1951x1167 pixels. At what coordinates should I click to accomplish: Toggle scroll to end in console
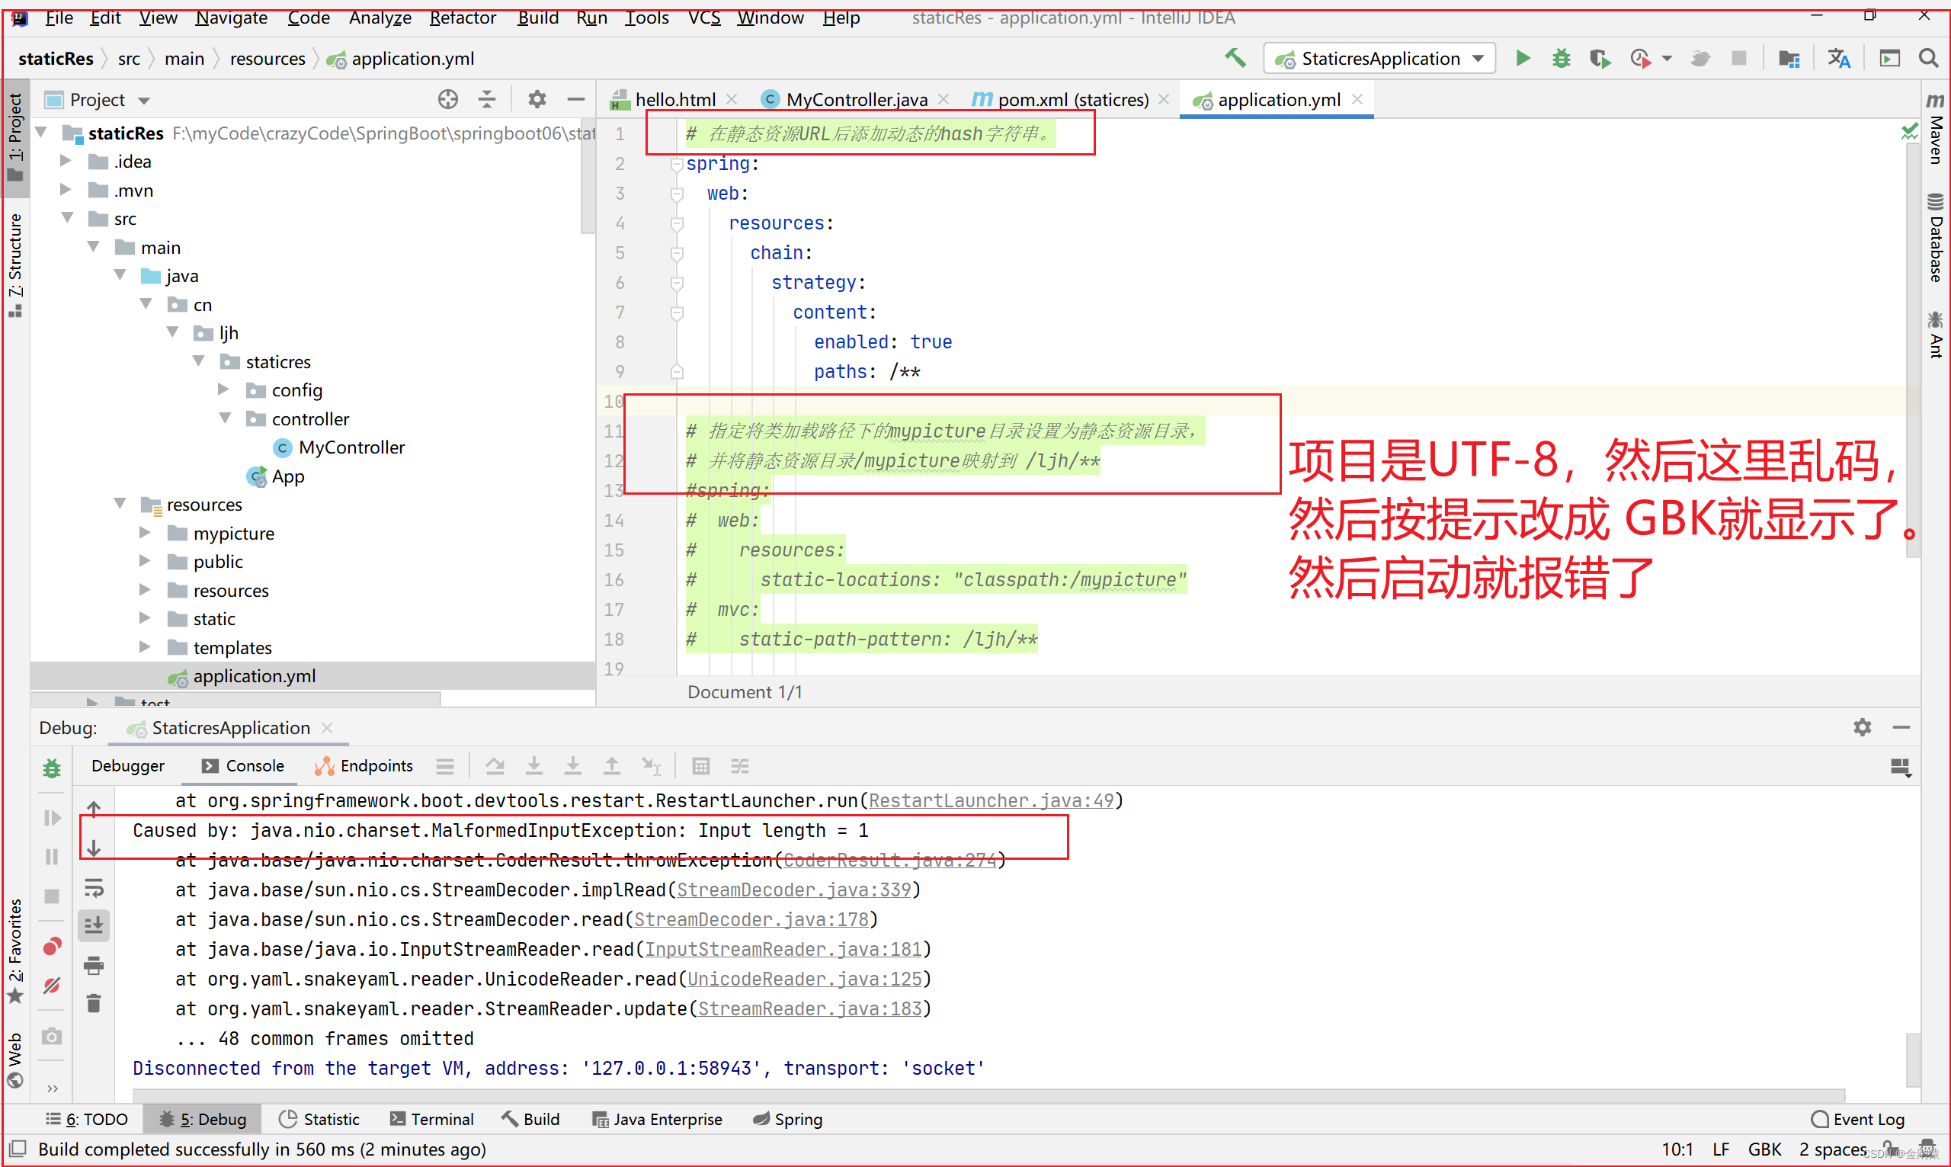(x=94, y=925)
